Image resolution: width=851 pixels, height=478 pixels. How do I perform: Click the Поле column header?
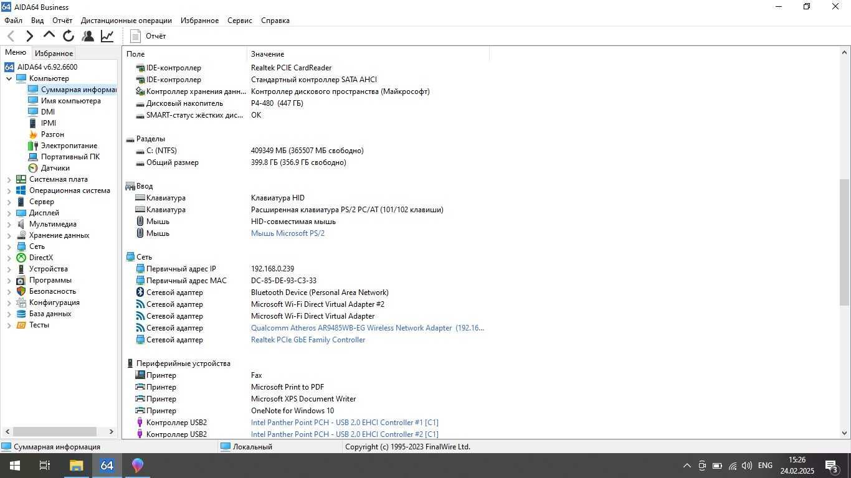click(x=184, y=54)
